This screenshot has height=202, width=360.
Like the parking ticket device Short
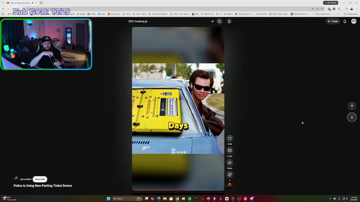(x=230, y=139)
